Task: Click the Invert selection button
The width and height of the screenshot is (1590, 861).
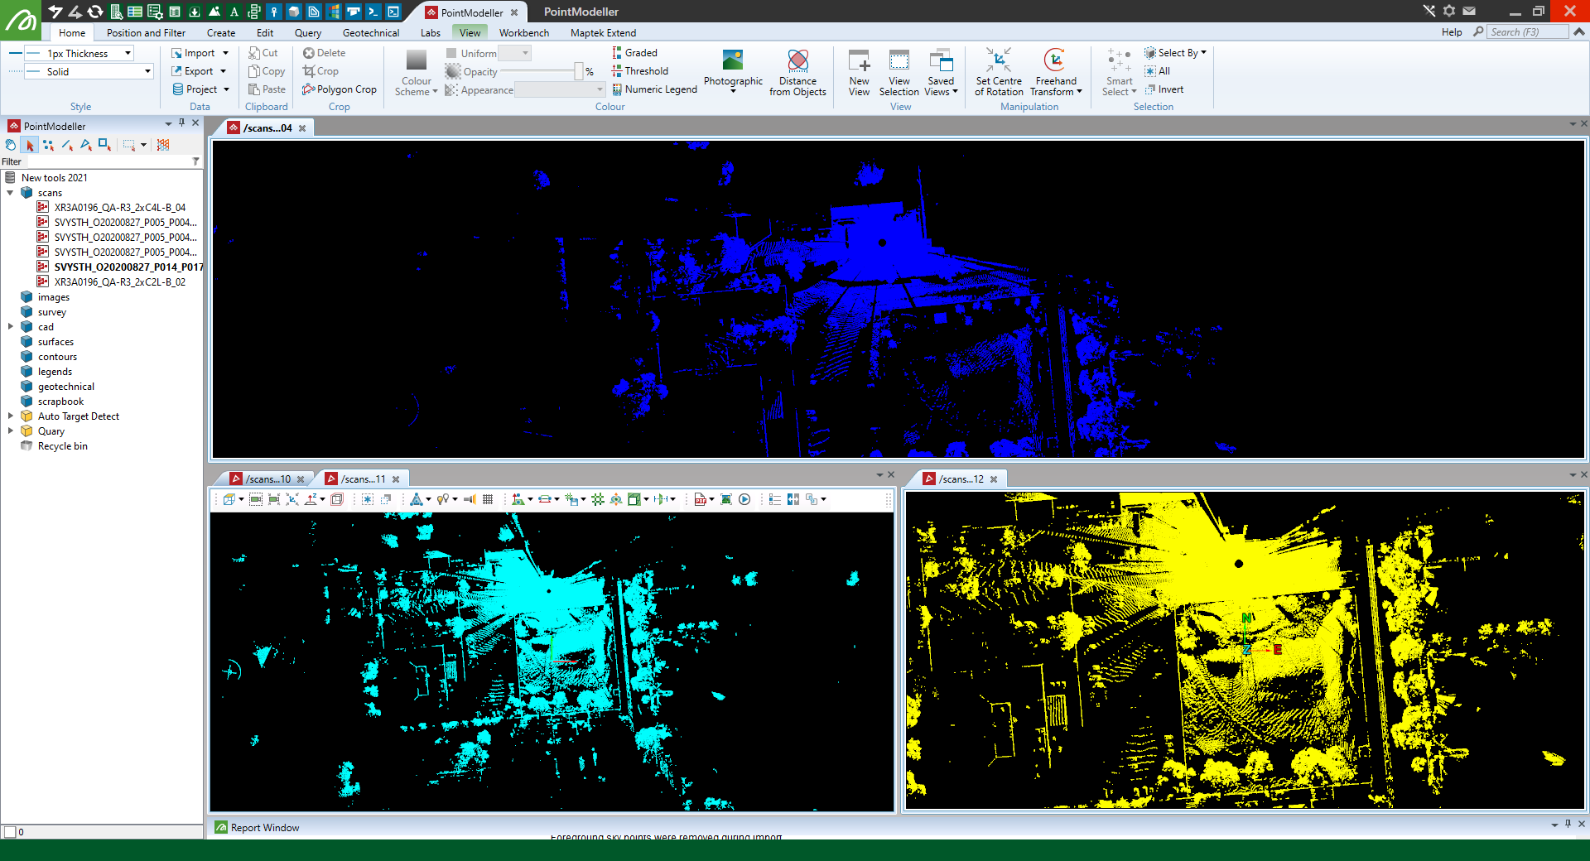Action: tap(1164, 89)
